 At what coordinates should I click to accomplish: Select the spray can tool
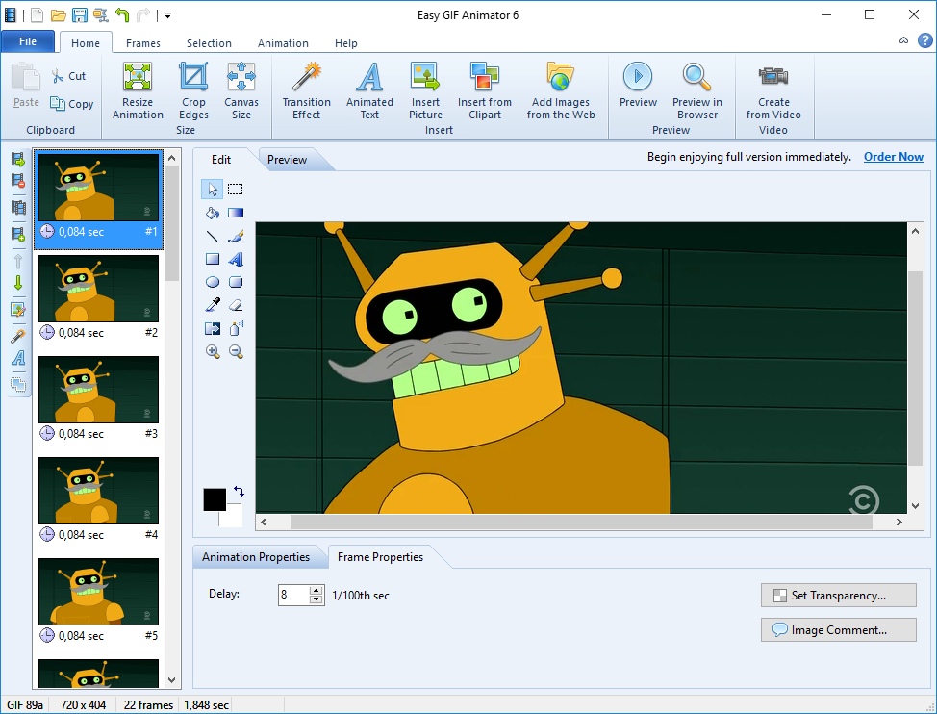[236, 329]
